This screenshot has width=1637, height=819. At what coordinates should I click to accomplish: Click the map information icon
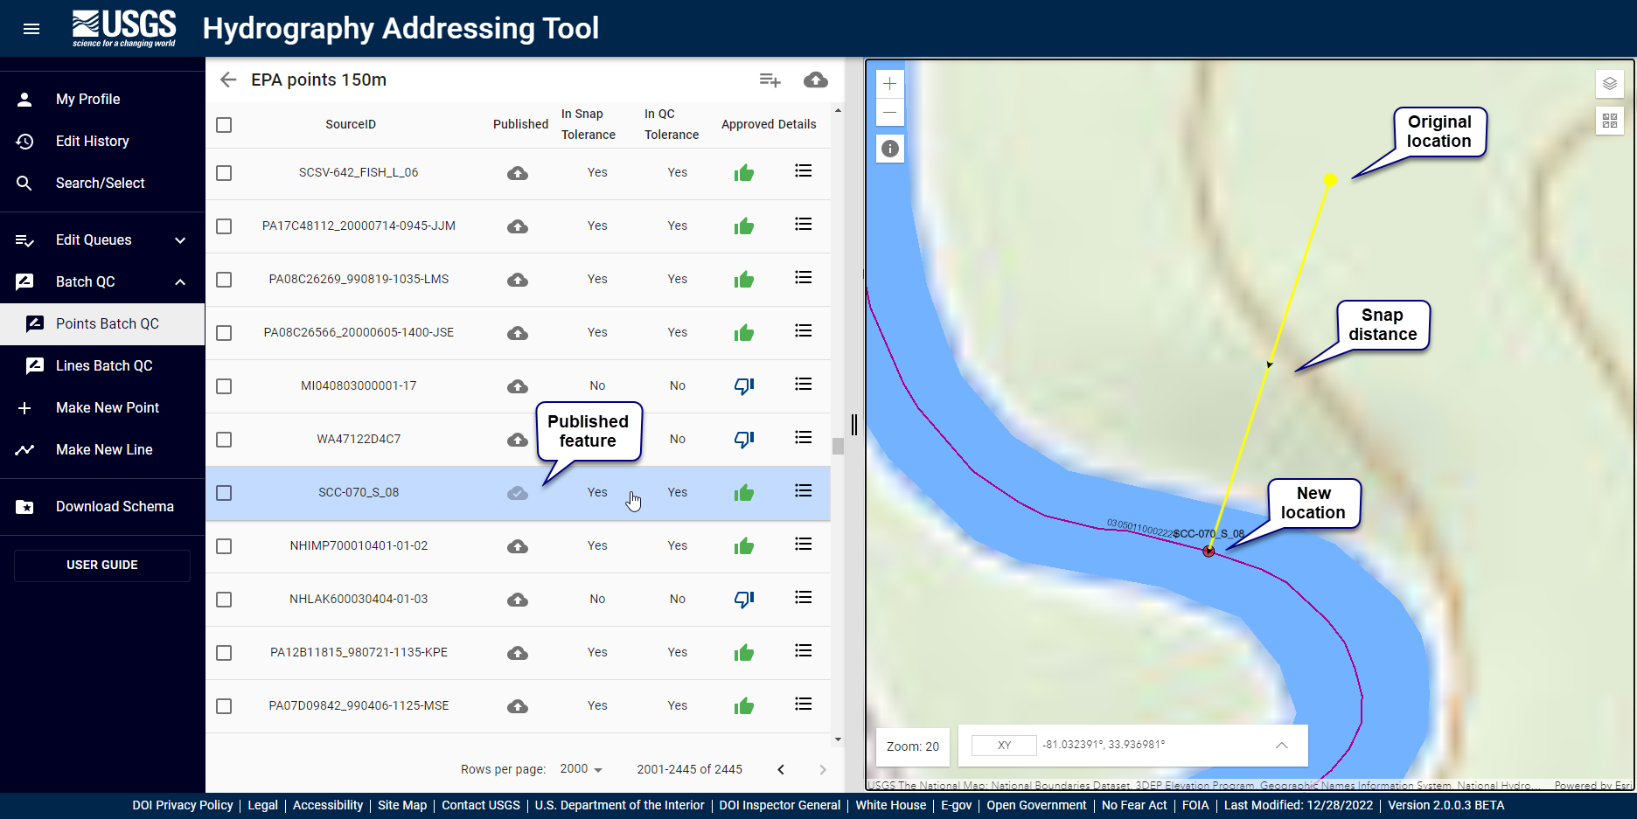pyautogui.click(x=889, y=149)
